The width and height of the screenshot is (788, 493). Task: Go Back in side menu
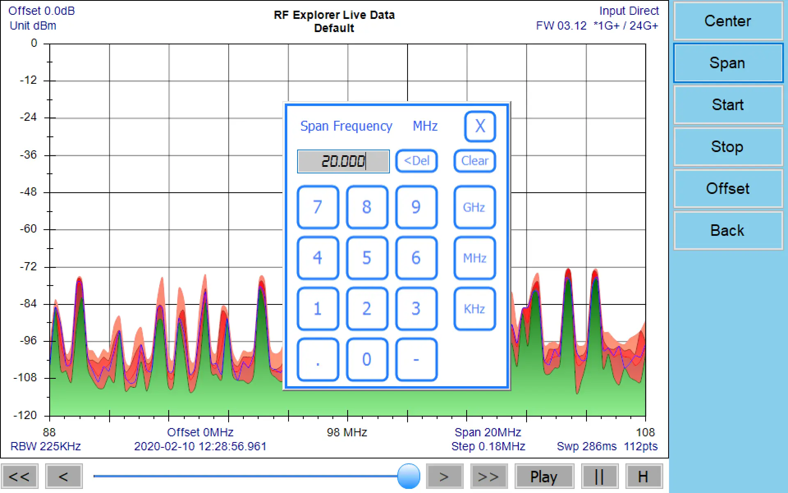point(728,230)
